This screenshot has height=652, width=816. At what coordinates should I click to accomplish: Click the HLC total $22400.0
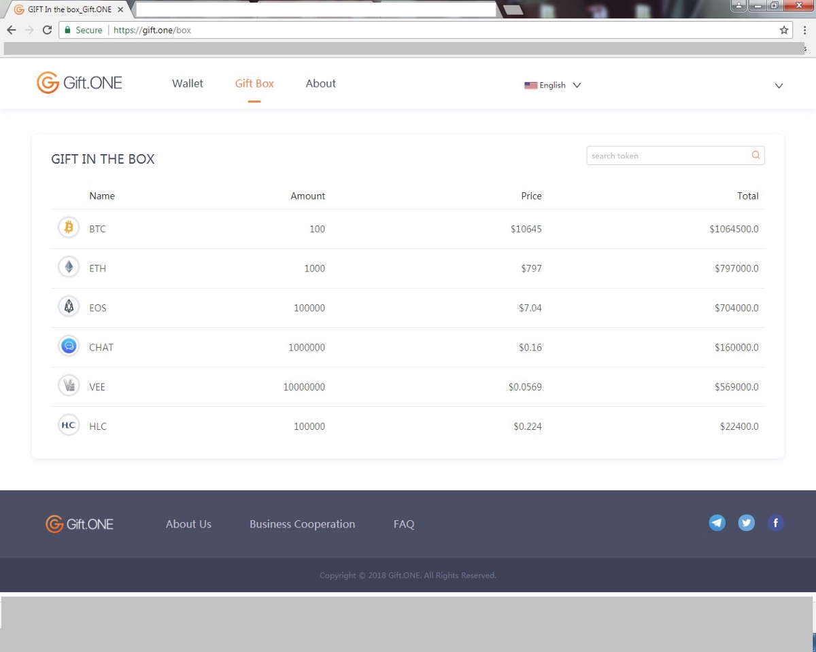[740, 426]
